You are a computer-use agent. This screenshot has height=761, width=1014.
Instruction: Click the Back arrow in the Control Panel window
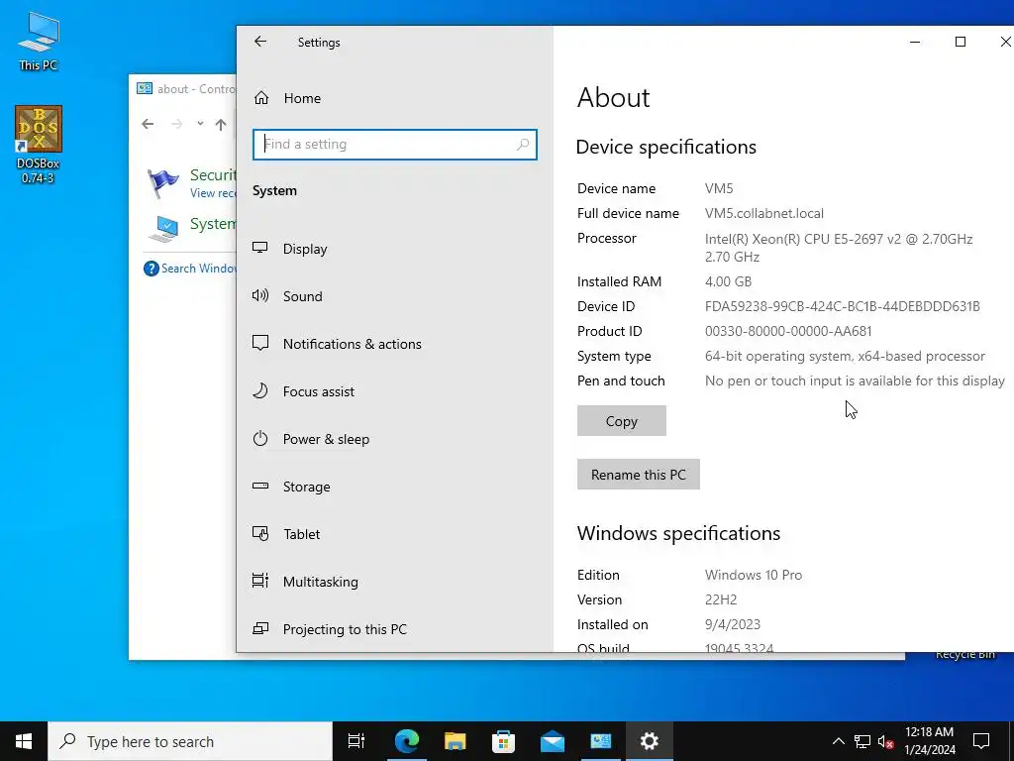point(148,124)
